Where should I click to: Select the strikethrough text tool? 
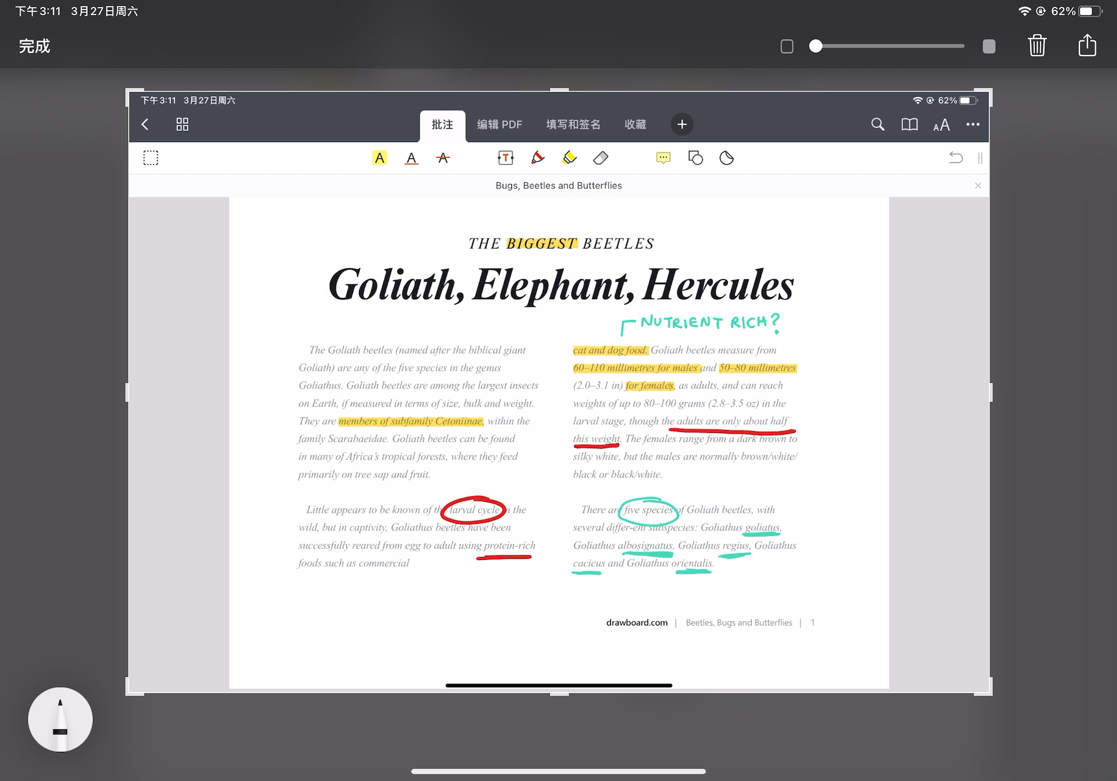coord(443,158)
